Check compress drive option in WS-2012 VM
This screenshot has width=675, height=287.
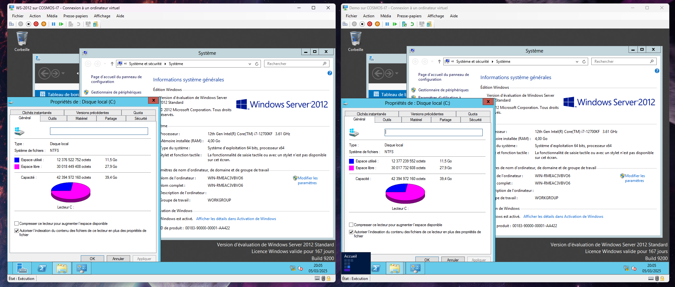17,224
